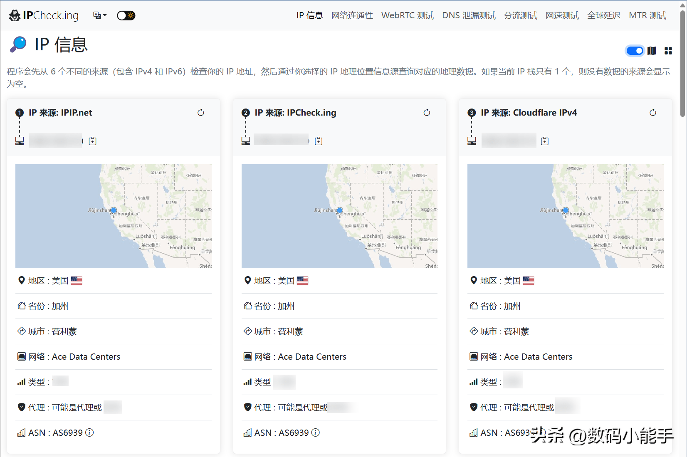Screen dimensions: 687x457
Task: Expand the translate menu arrow
Action: [105, 16]
